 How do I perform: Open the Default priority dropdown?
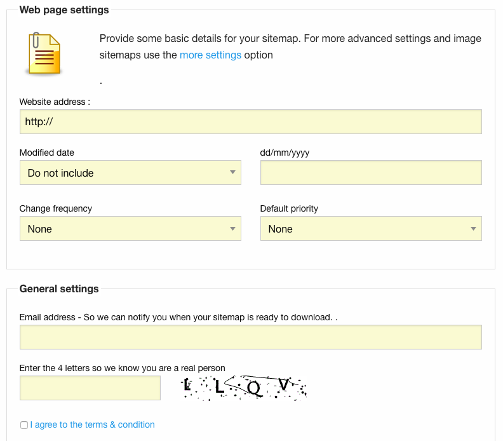[x=371, y=229]
